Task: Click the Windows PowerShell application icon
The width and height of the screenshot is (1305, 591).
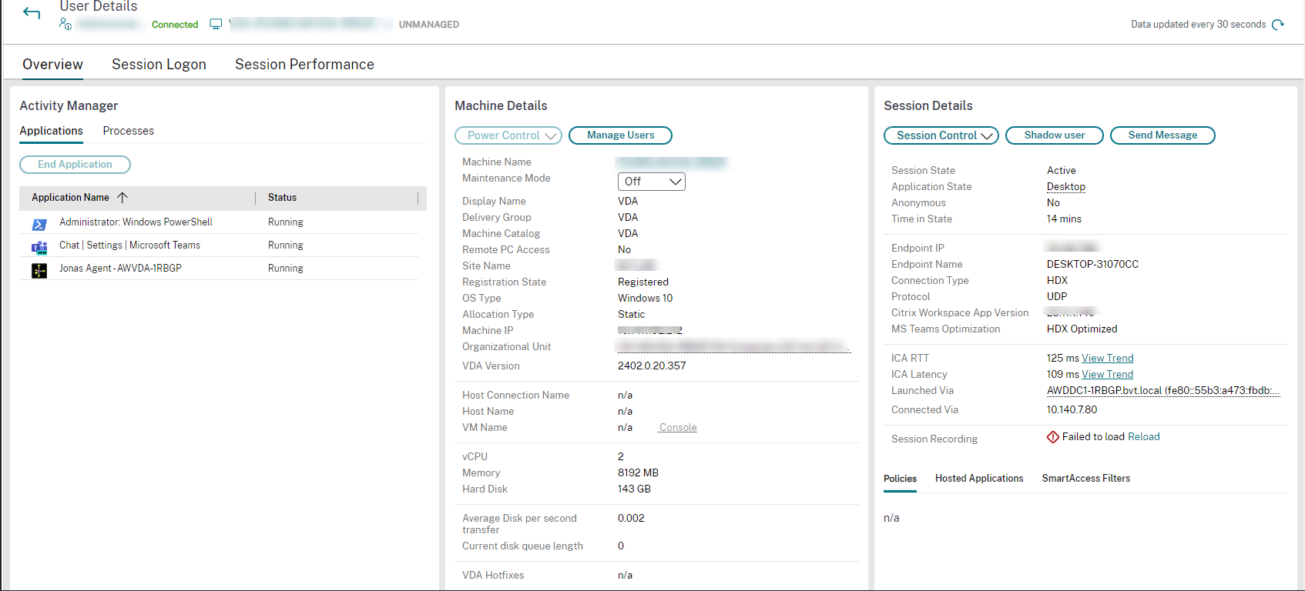Action: pyautogui.click(x=39, y=224)
